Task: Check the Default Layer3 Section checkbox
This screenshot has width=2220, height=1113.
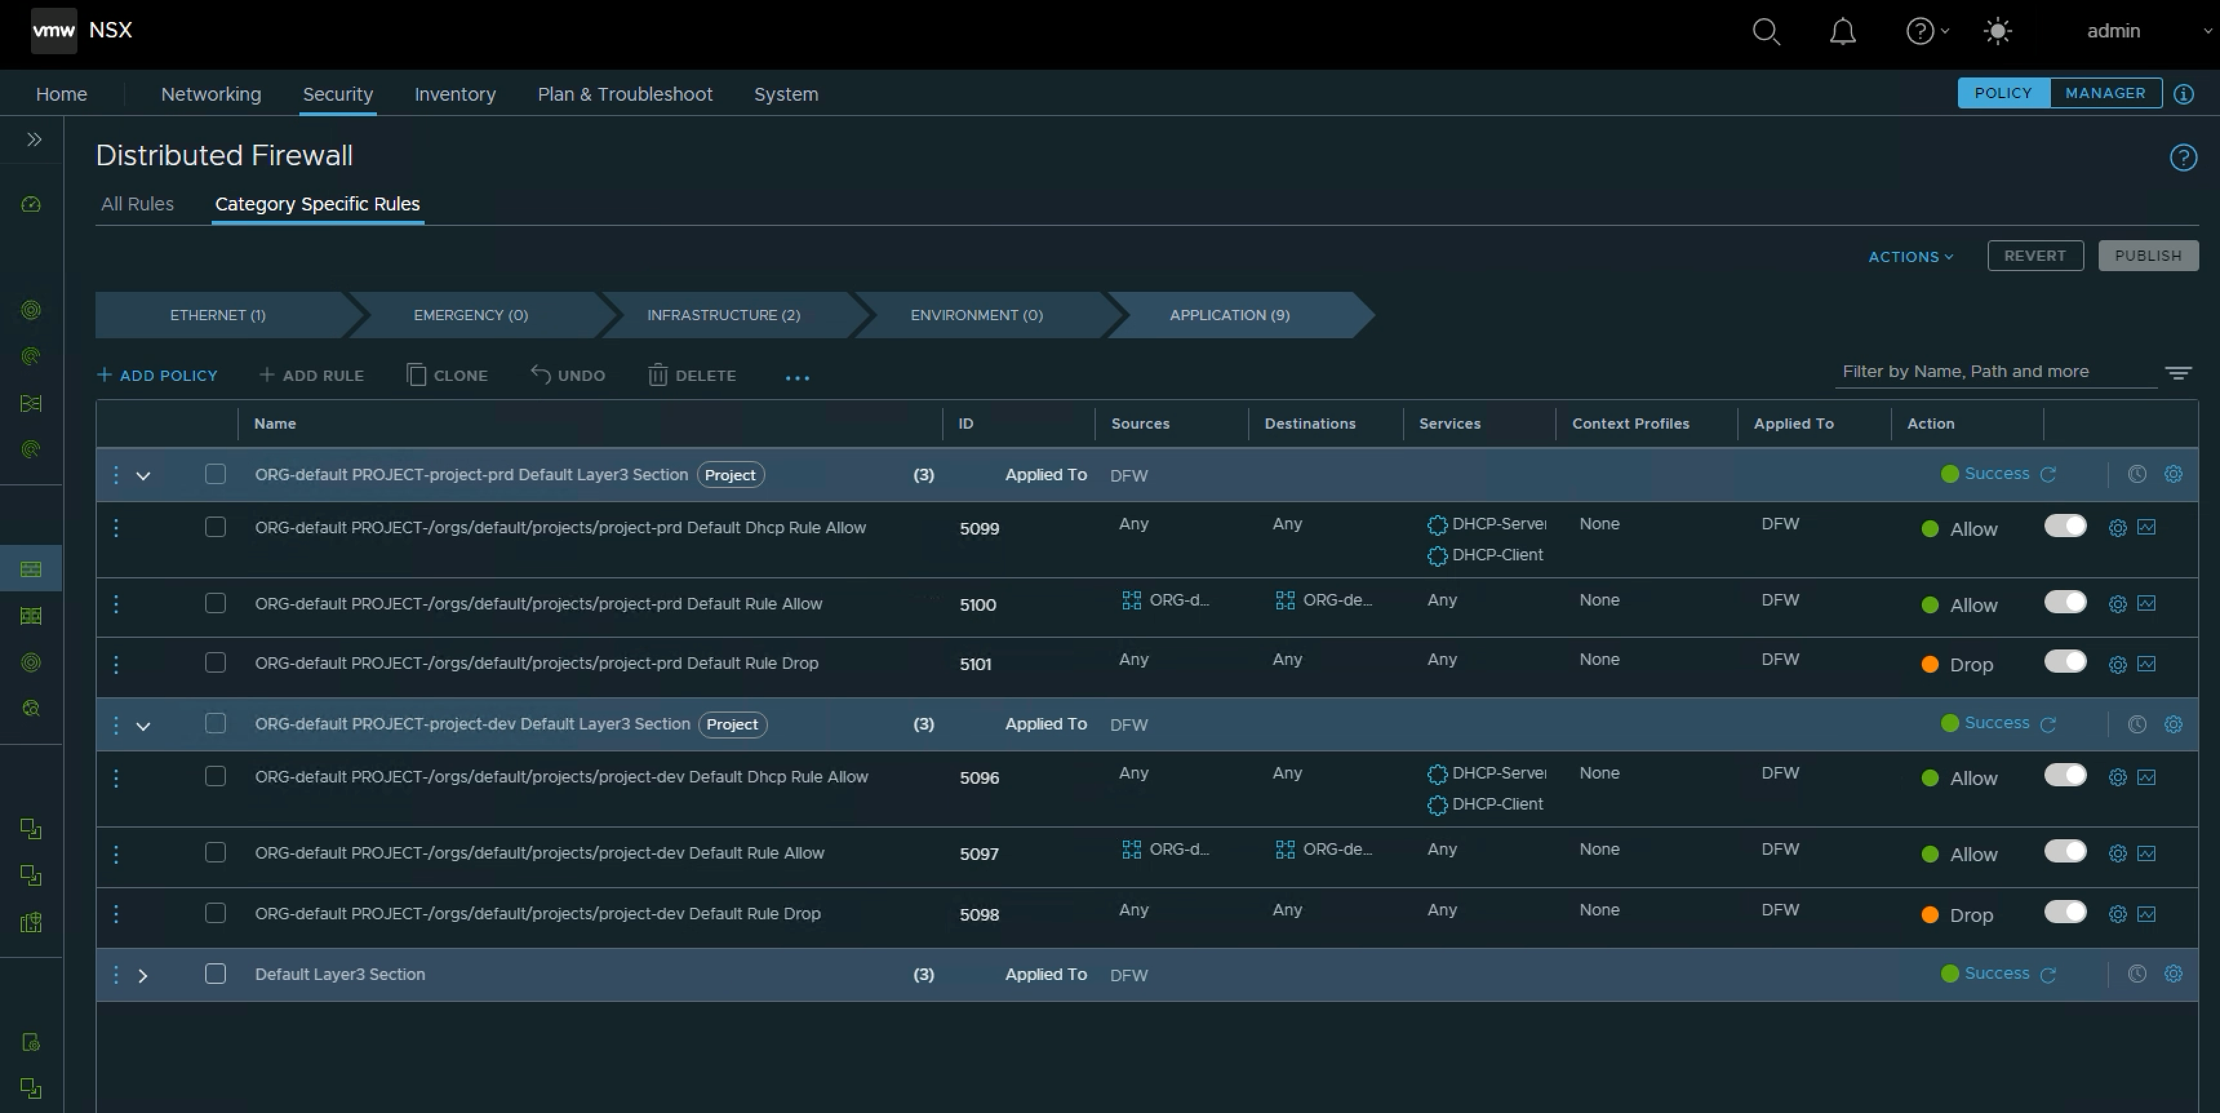Action: click(x=216, y=974)
